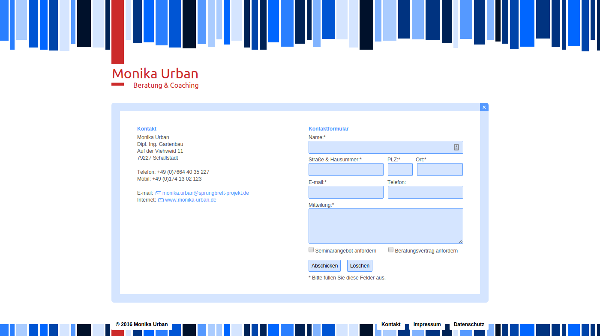Viewport: 600px width, 336px height.
Task: Focus the E-mail input field
Action: pos(346,192)
